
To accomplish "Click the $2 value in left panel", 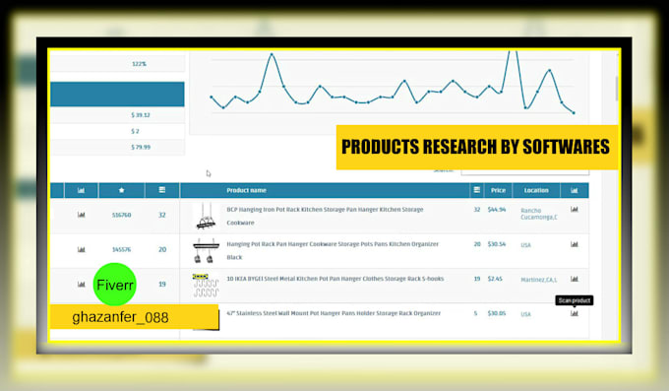I will click(x=135, y=131).
